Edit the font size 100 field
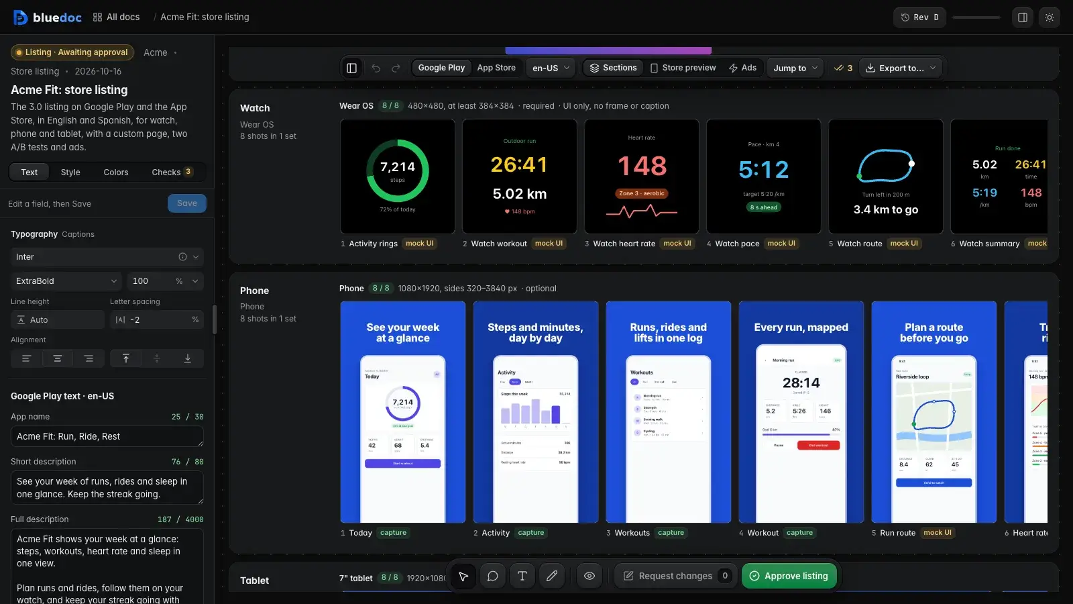 coord(149,281)
